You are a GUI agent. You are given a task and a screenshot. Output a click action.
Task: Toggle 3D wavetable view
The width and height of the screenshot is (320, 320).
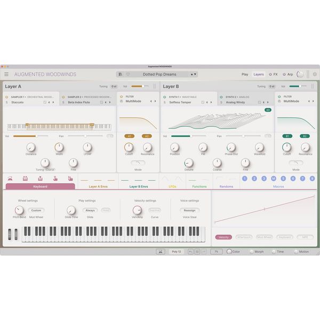[x=268, y=110]
